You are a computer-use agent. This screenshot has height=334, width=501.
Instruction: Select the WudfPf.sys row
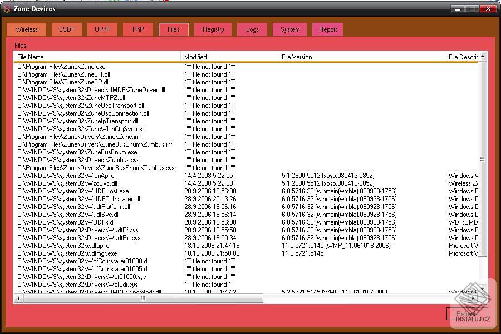pos(246,230)
